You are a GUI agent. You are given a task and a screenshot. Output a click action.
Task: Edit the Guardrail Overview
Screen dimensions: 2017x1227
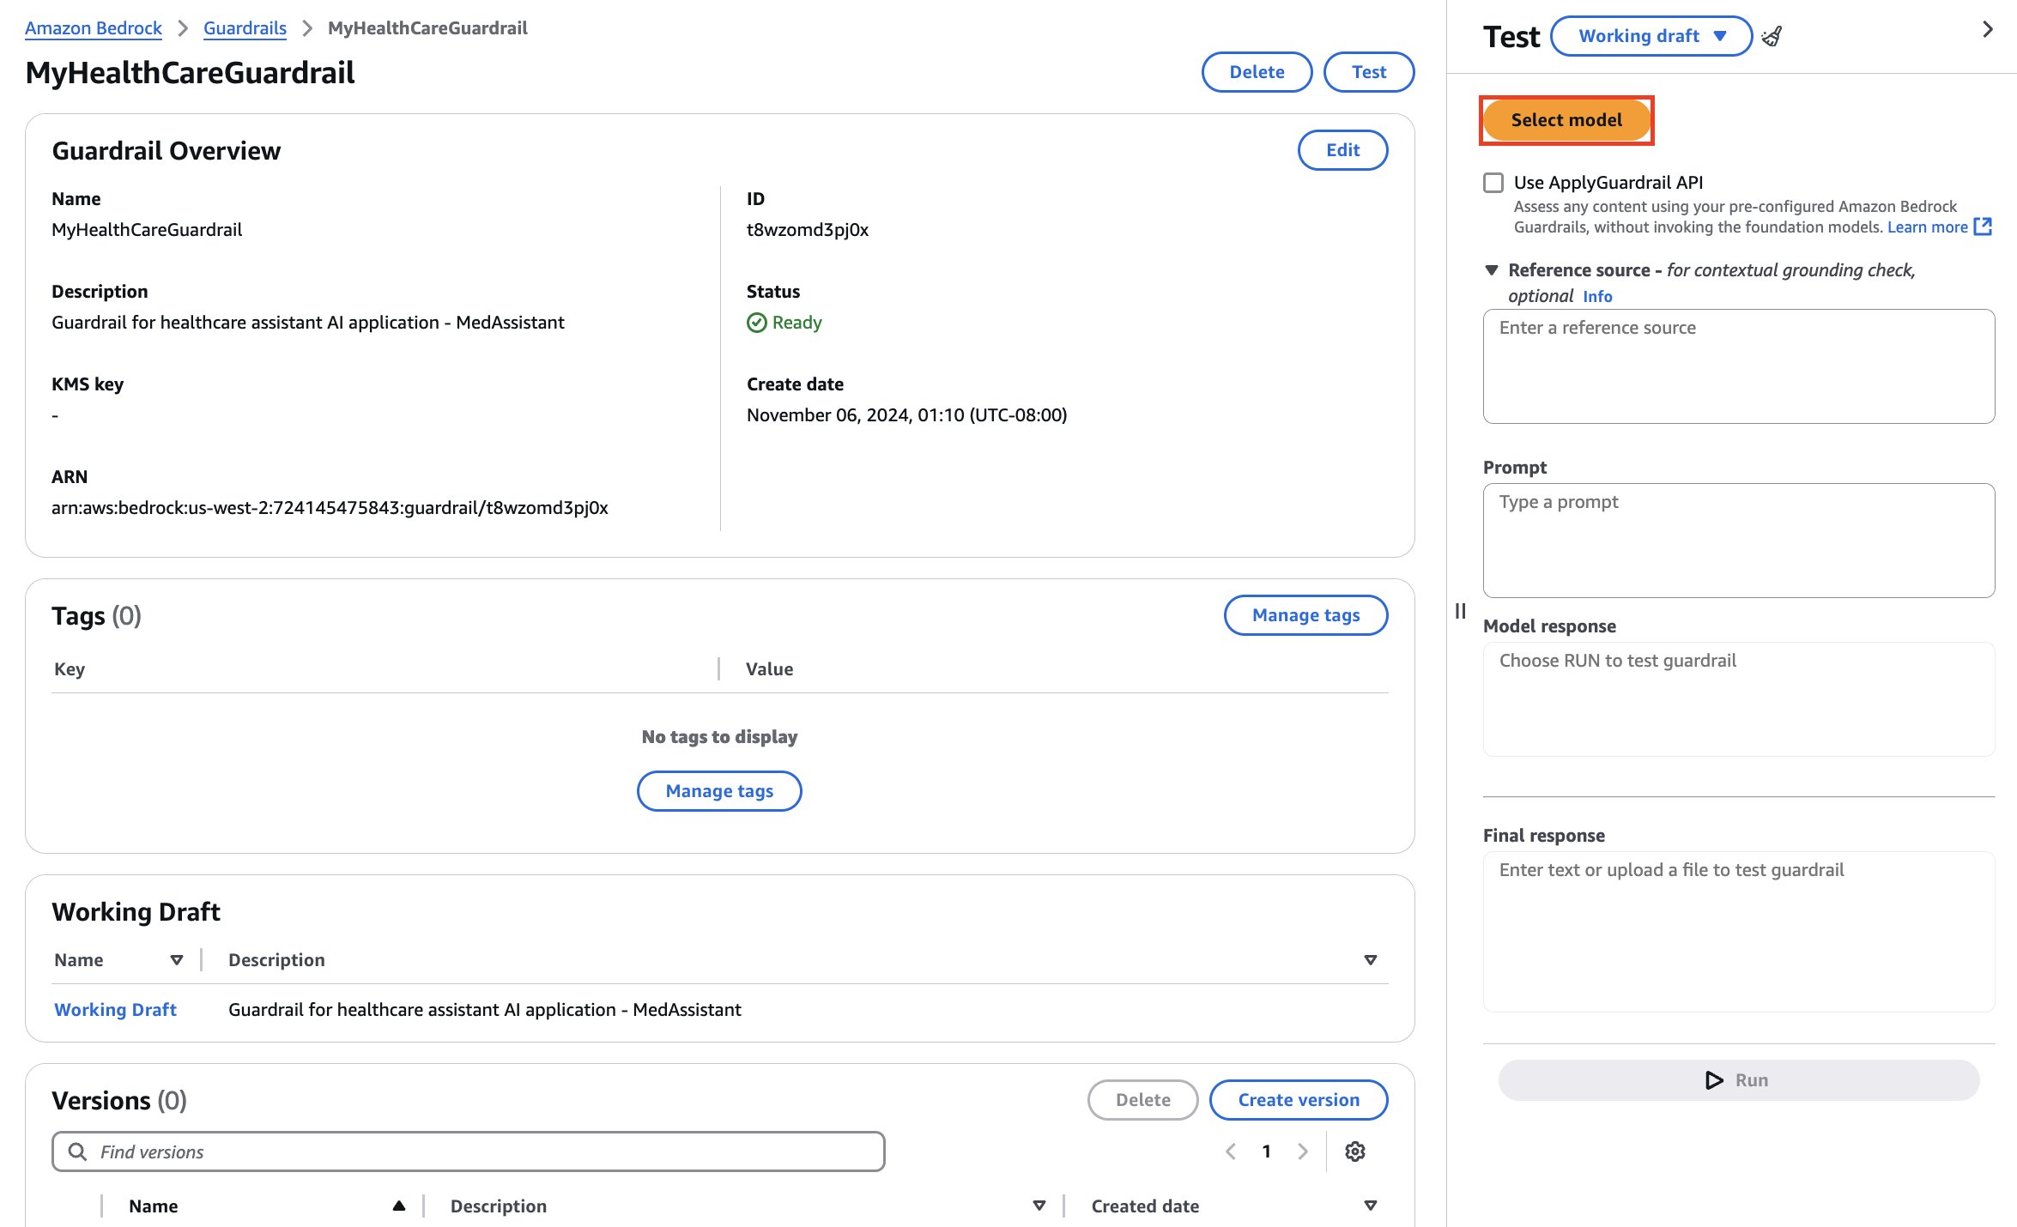point(1342,150)
